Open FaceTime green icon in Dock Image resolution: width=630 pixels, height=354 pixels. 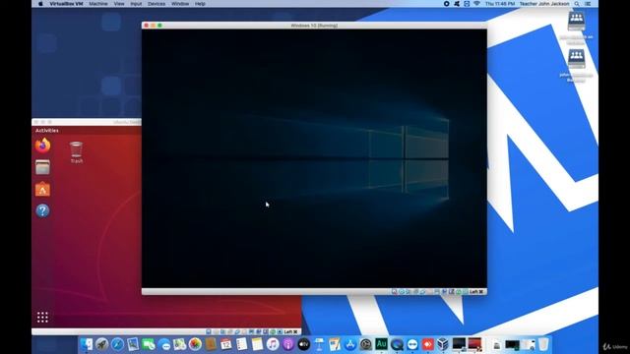coord(149,344)
